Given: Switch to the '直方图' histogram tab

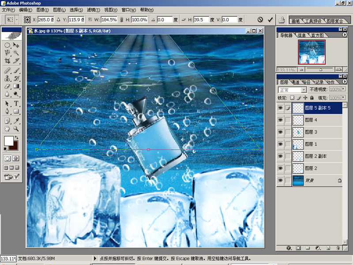Looking at the screenshot, I should (x=317, y=35).
